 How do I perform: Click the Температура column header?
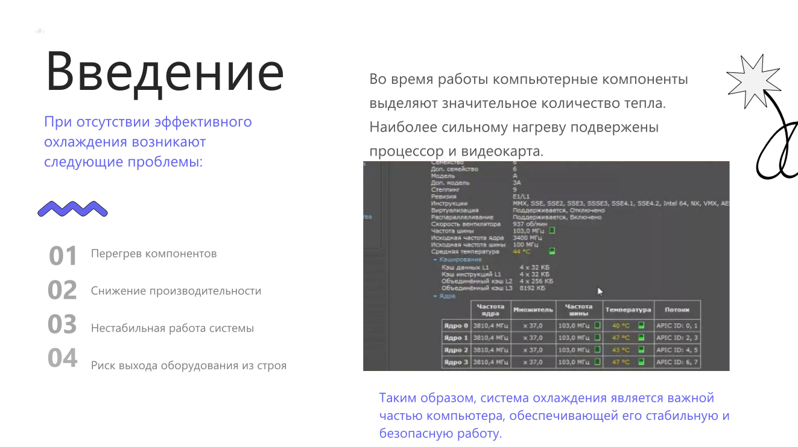pos(628,310)
